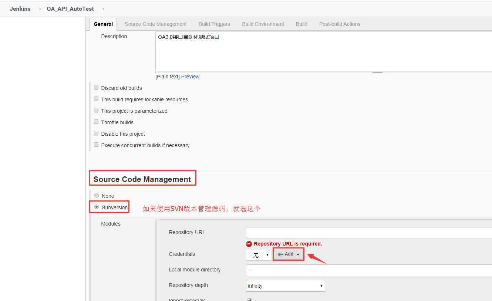Image resolution: width=492 pixels, height=301 pixels.
Task: Enable Throttle builds option
Action: 96,122
